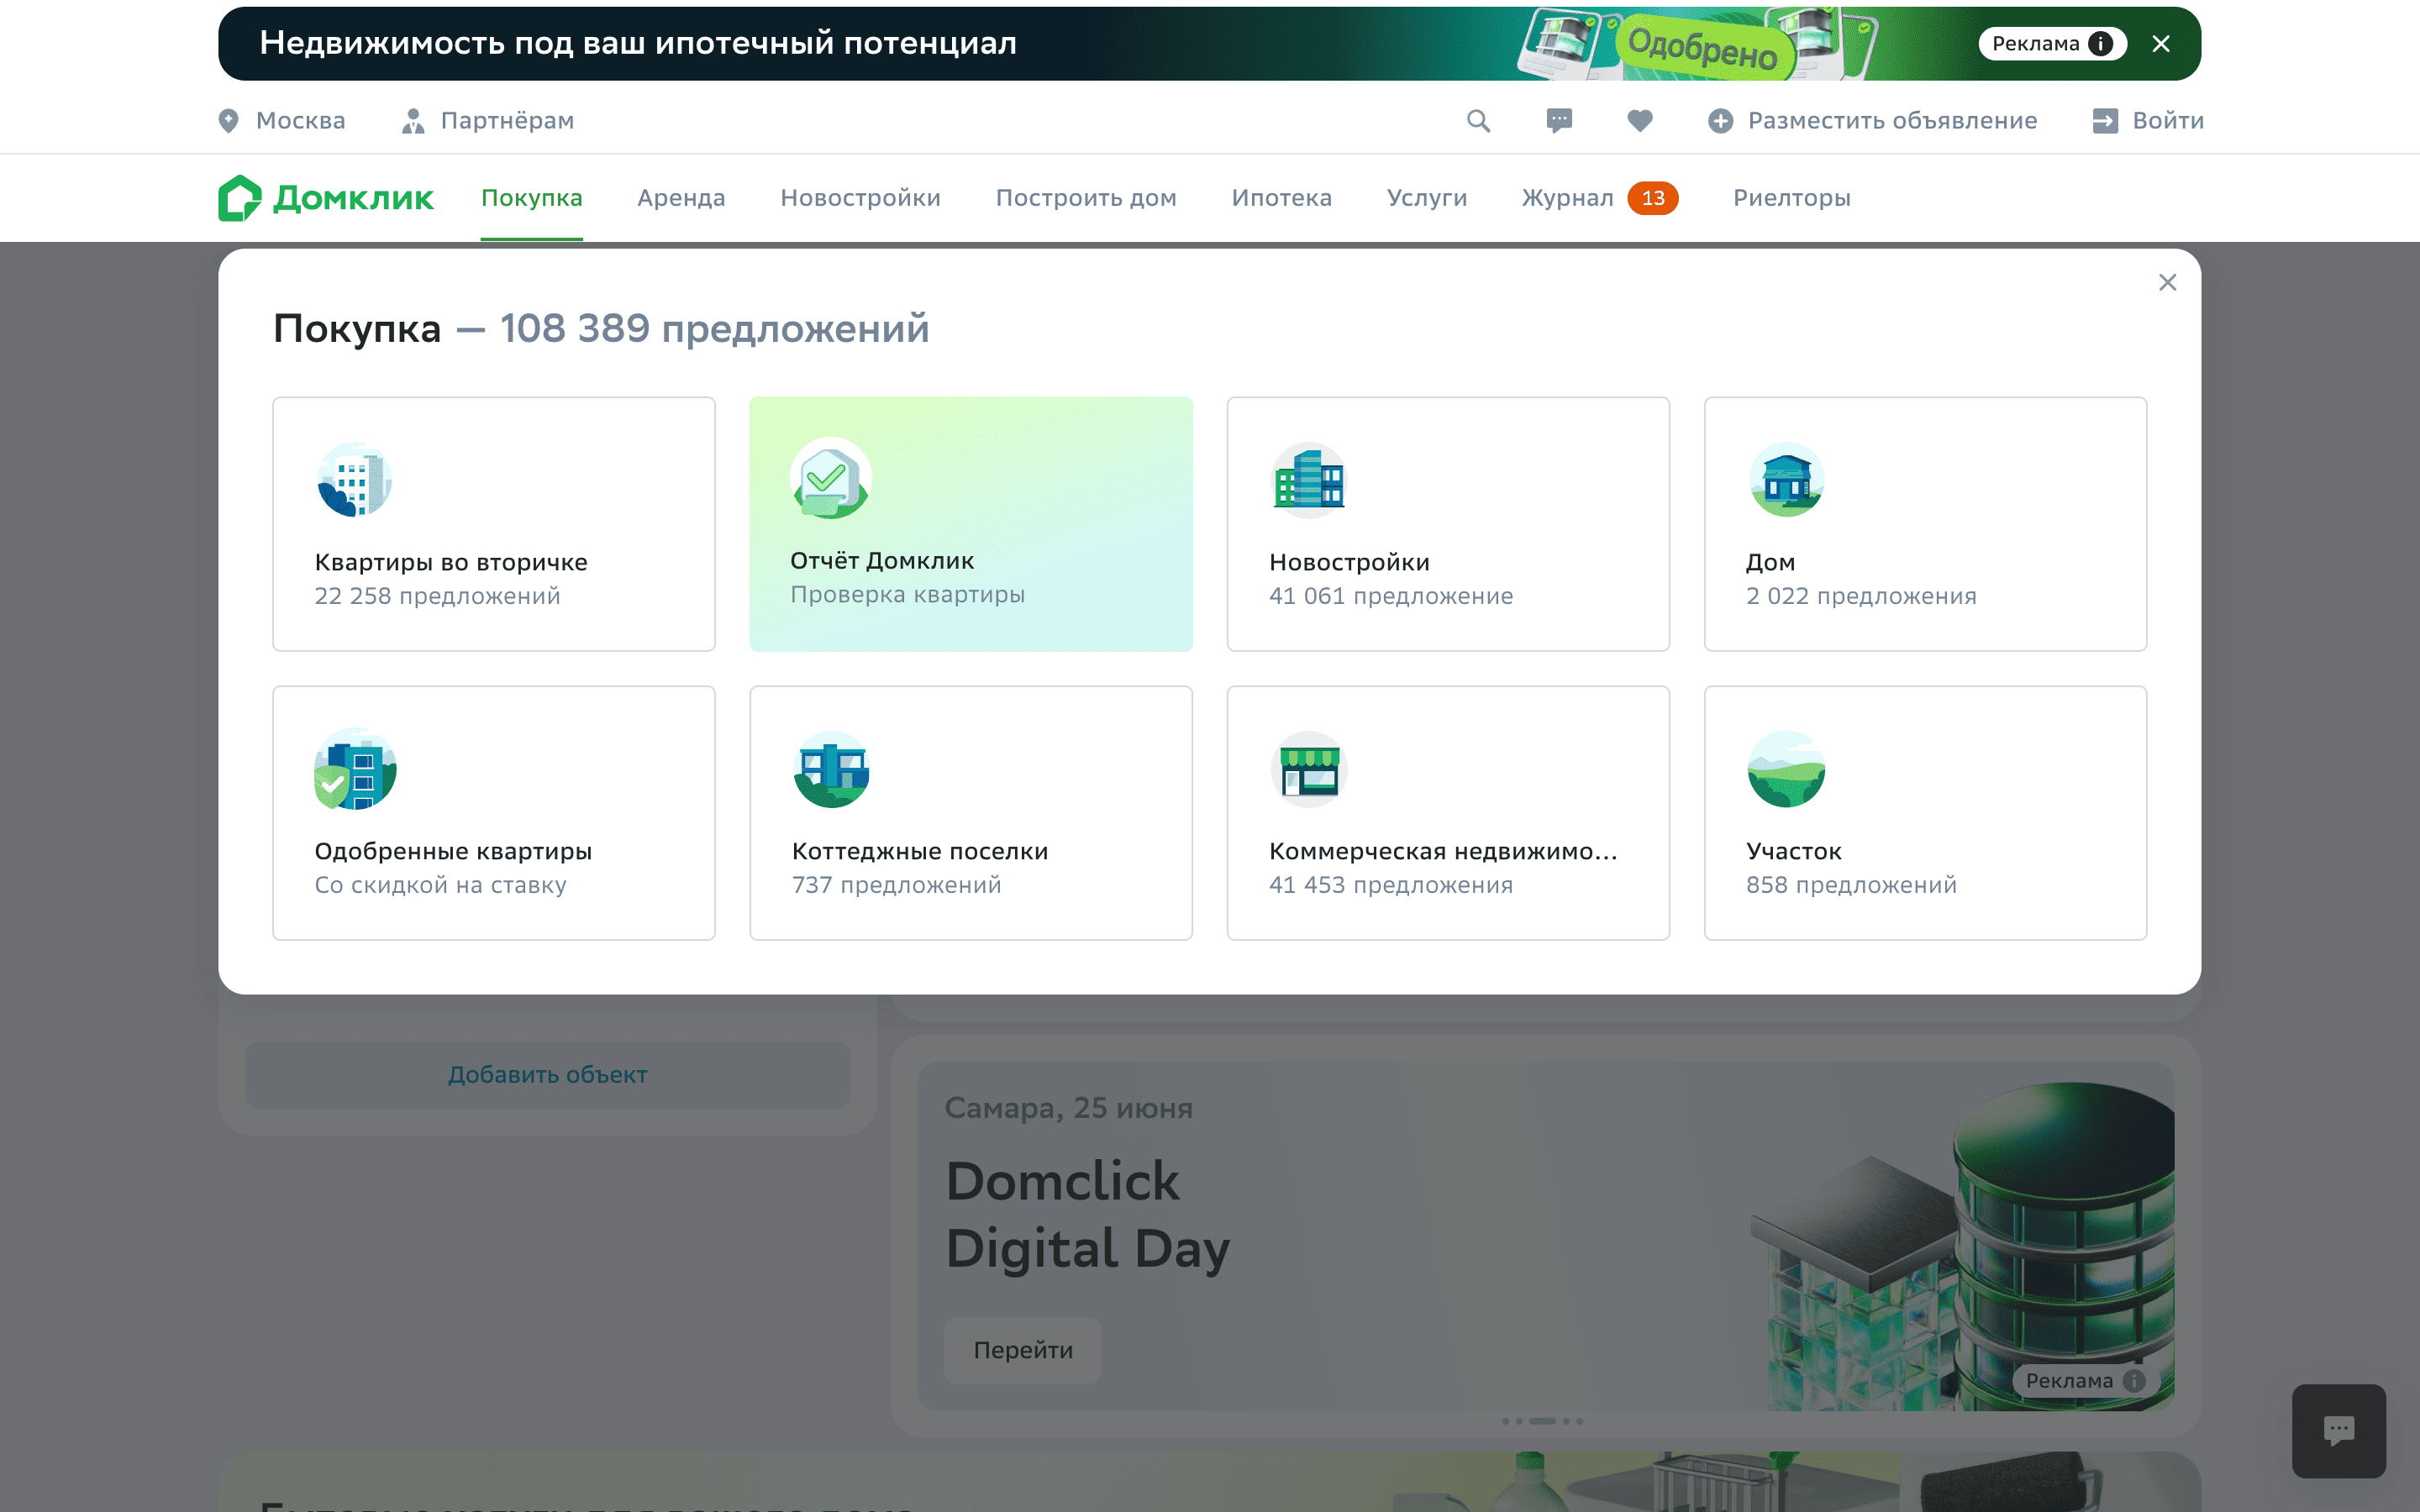Open Дом card title
The height and width of the screenshot is (1512, 2420).
tap(1770, 562)
